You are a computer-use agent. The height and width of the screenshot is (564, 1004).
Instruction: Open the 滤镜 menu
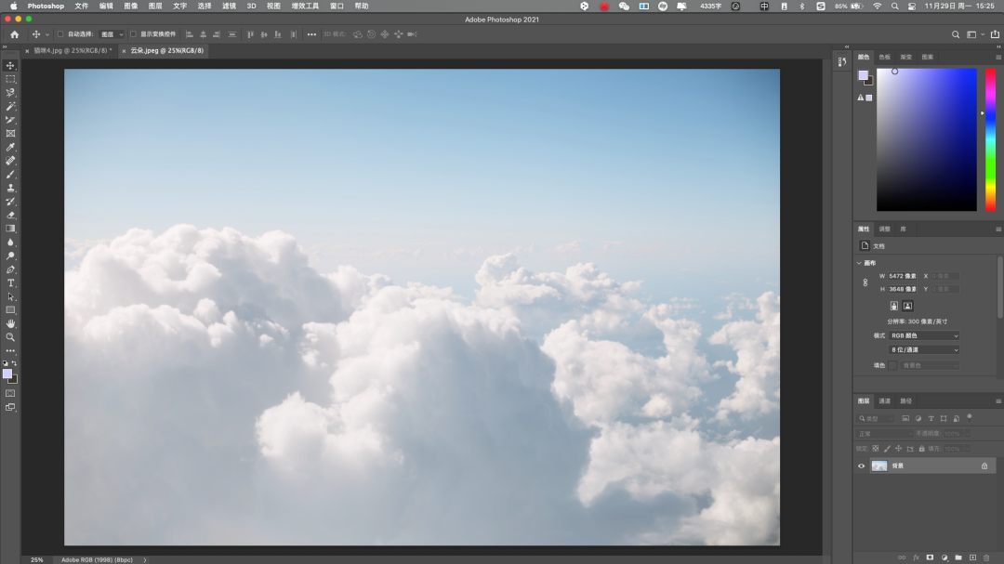[229, 6]
